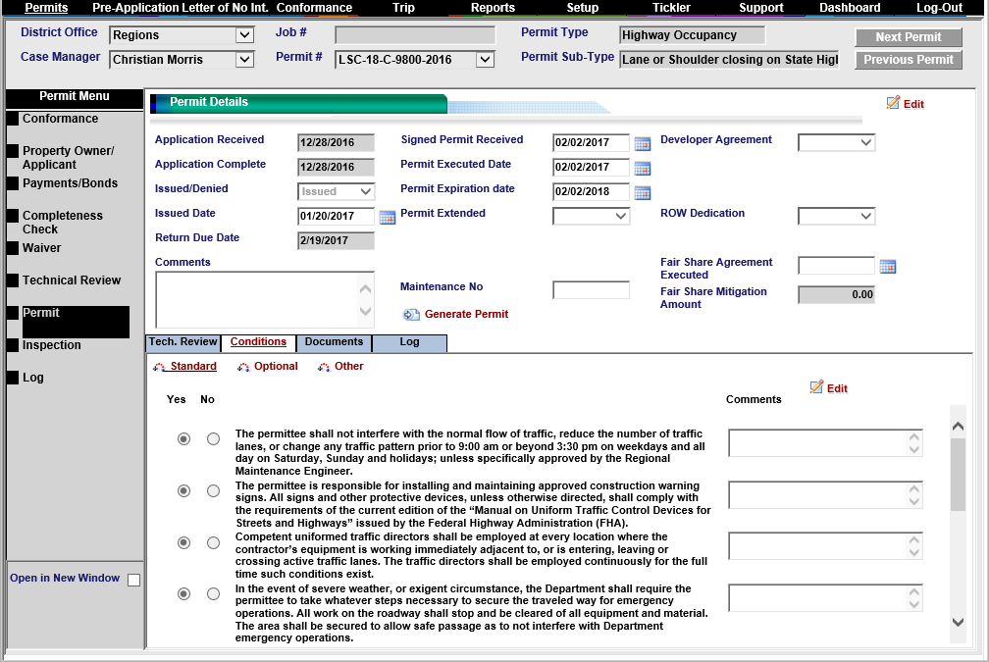
Task: Open calendar for Fair Share Agreement Executed
Action: coord(887,267)
